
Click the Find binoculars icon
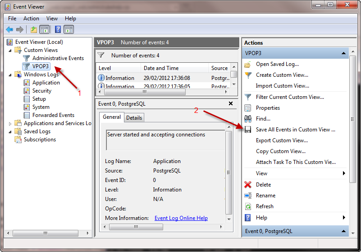pyautogui.click(x=248, y=119)
